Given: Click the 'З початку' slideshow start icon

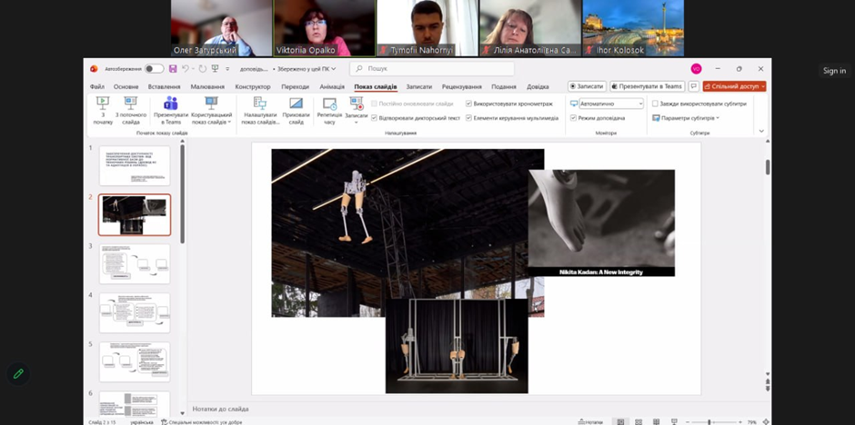Looking at the screenshot, I should [103, 104].
